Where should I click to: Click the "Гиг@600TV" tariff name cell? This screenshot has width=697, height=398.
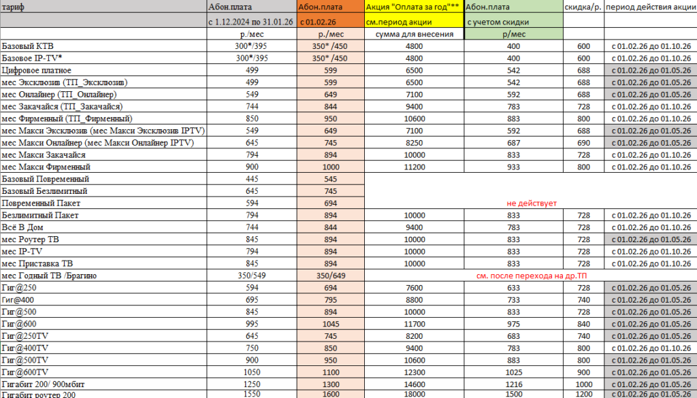pyautogui.click(x=102, y=372)
